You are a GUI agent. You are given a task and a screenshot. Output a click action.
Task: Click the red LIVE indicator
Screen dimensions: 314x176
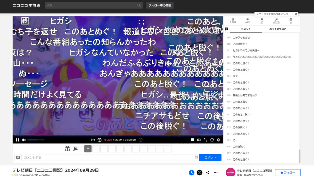pyautogui.click(x=108, y=140)
